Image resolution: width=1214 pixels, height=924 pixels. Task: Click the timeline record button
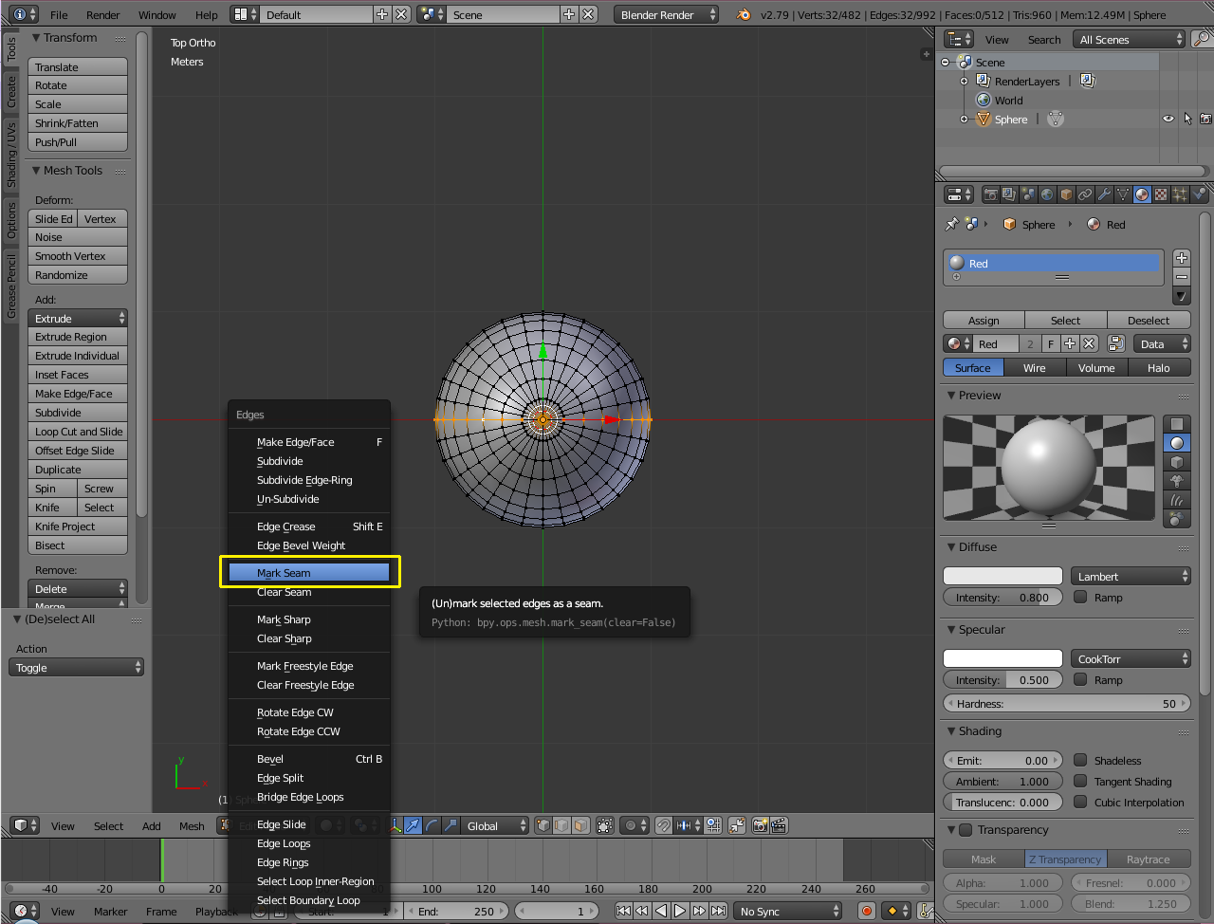(x=866, y=911)
